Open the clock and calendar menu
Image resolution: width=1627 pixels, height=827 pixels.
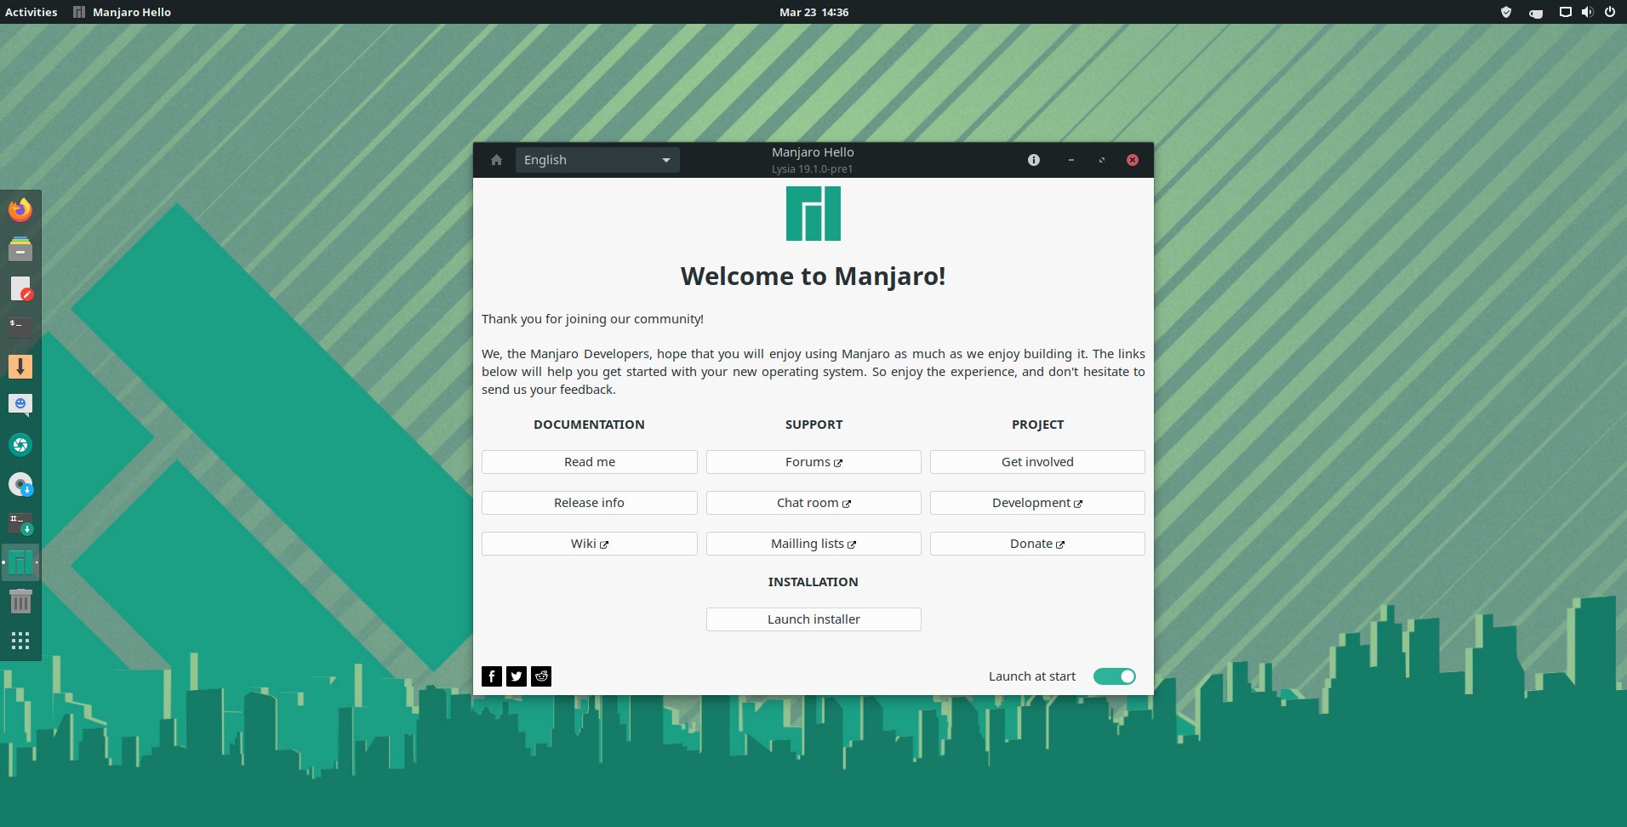813,13
